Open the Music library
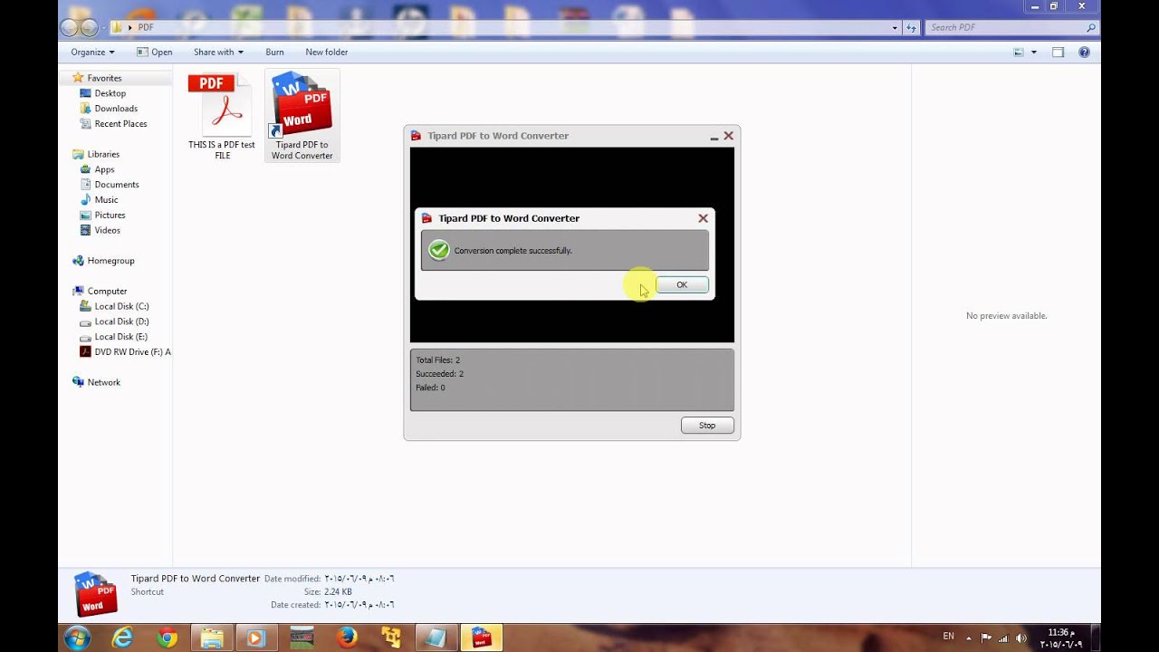 tap(106, 200)
